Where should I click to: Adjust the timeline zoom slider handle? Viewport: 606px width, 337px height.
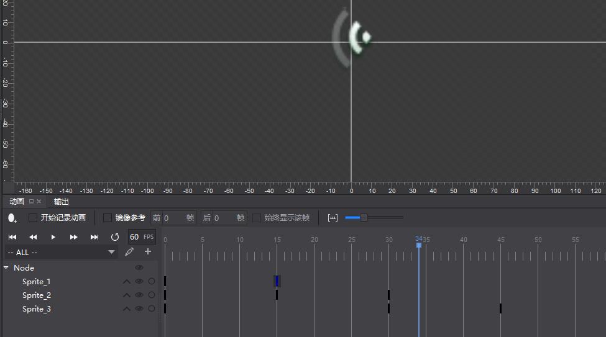[x=364, y=218]
